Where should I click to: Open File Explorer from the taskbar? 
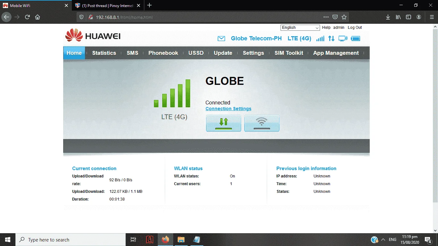[181, 240]
